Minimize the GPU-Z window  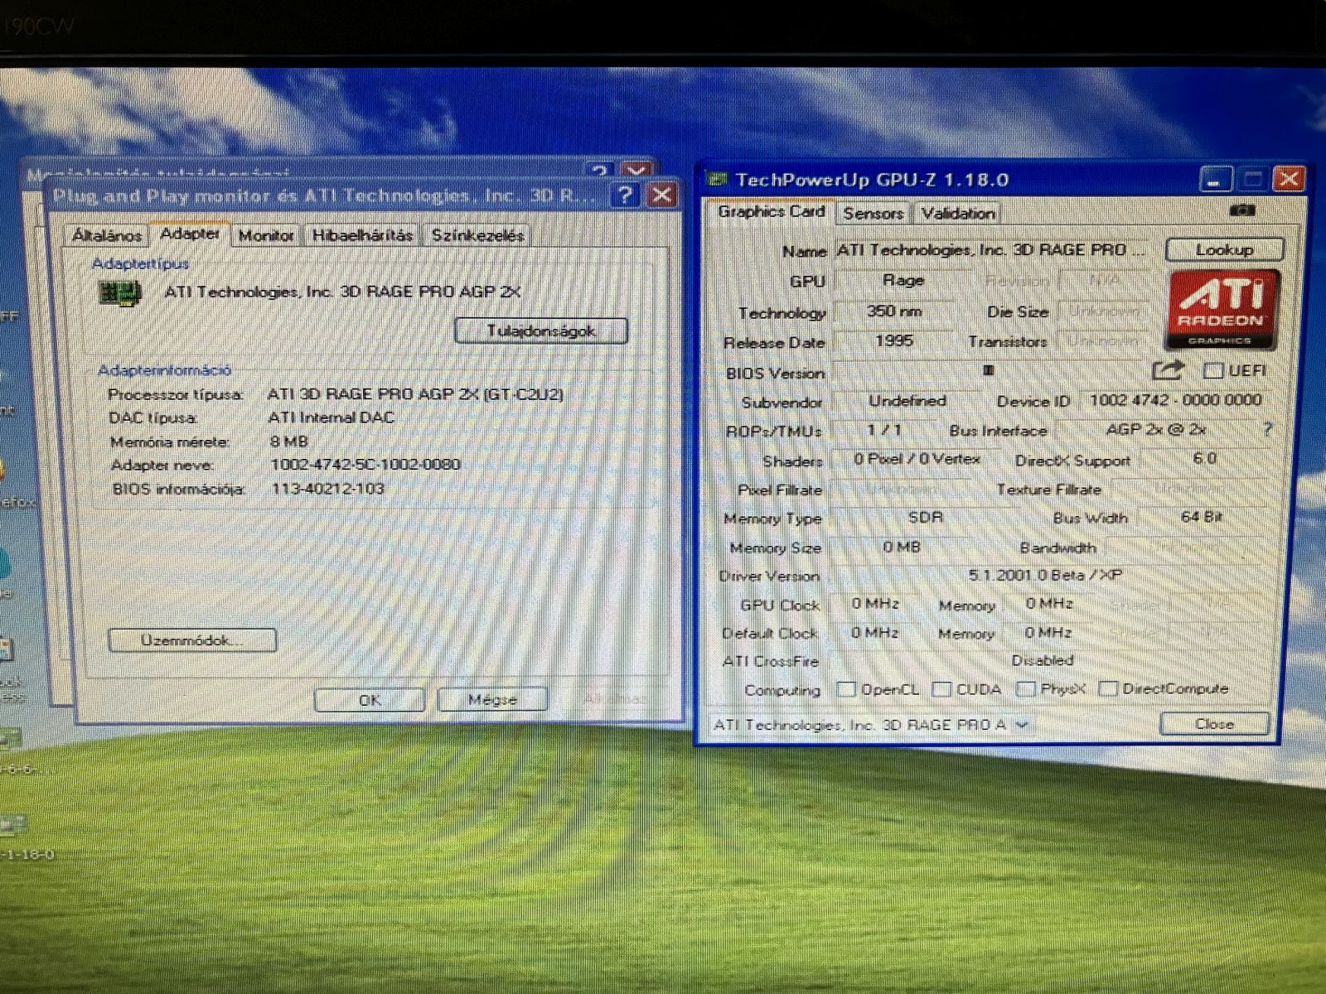(x=1214, y=179)
